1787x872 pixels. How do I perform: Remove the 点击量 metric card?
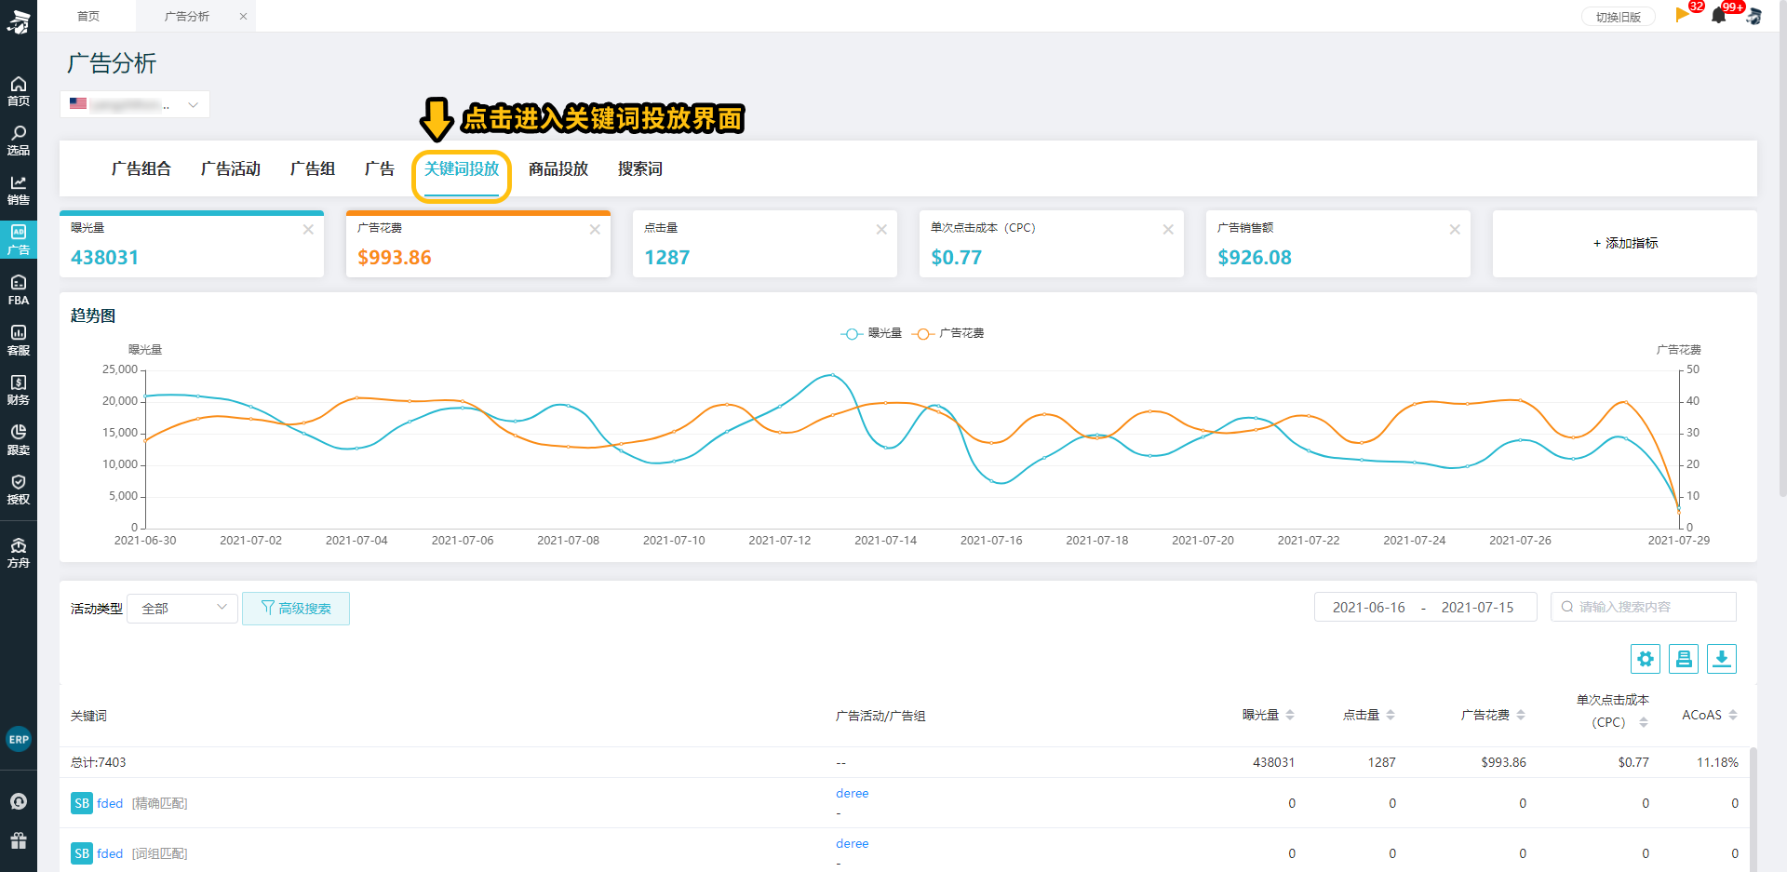click(881, 230)
